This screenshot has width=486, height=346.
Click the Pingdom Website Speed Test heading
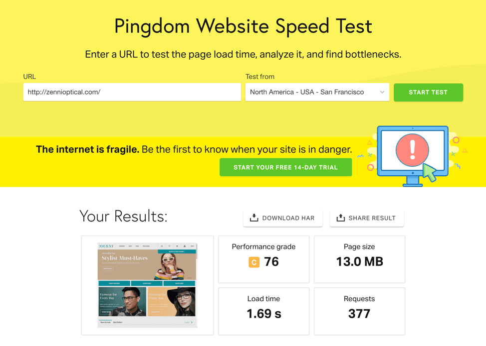tap(243, 26)
